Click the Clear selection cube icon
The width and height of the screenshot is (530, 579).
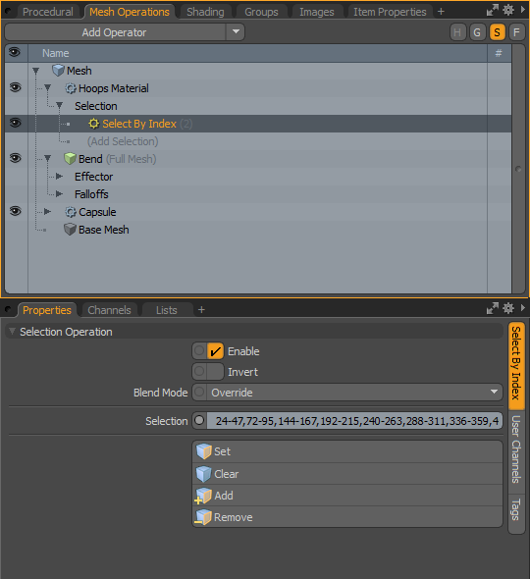click(x=203, y=474)
